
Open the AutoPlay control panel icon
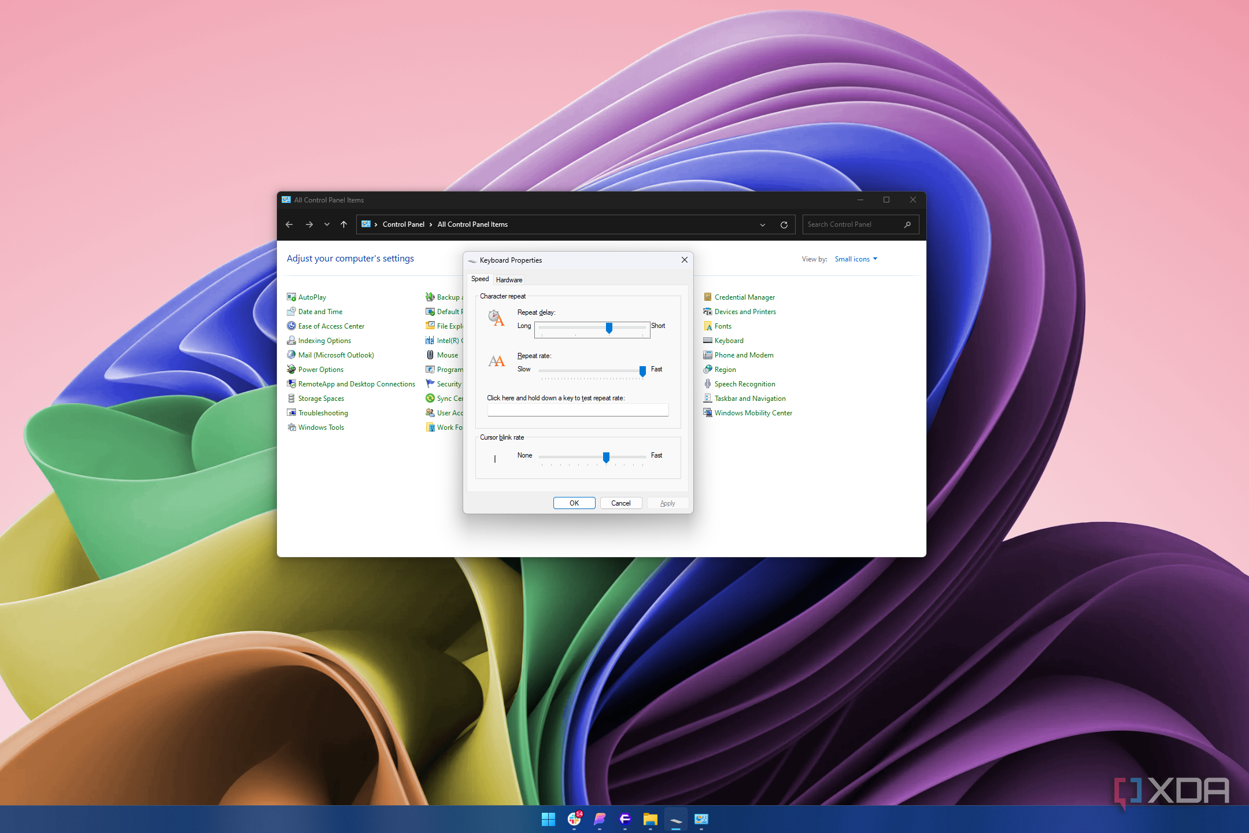coord(291,297)
